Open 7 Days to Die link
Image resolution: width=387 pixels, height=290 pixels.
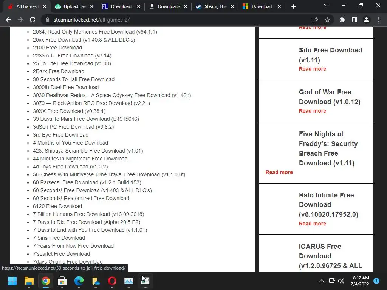pyautogui.click(x=87, y=222)
